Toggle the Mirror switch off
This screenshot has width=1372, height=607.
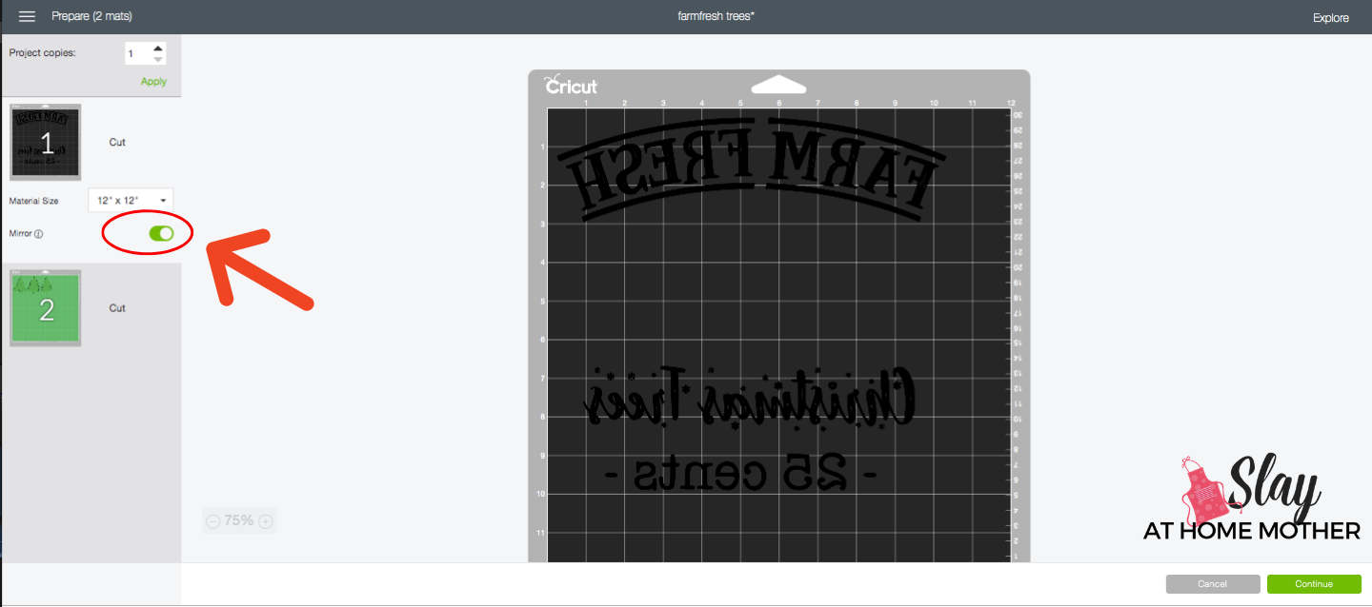coord(161,233)
